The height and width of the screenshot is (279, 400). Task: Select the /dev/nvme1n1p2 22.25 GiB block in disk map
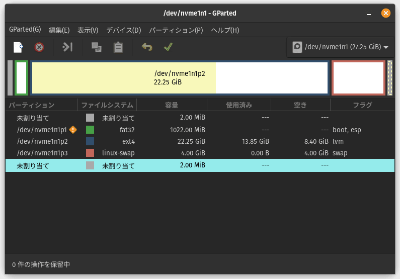pos(180,78)
